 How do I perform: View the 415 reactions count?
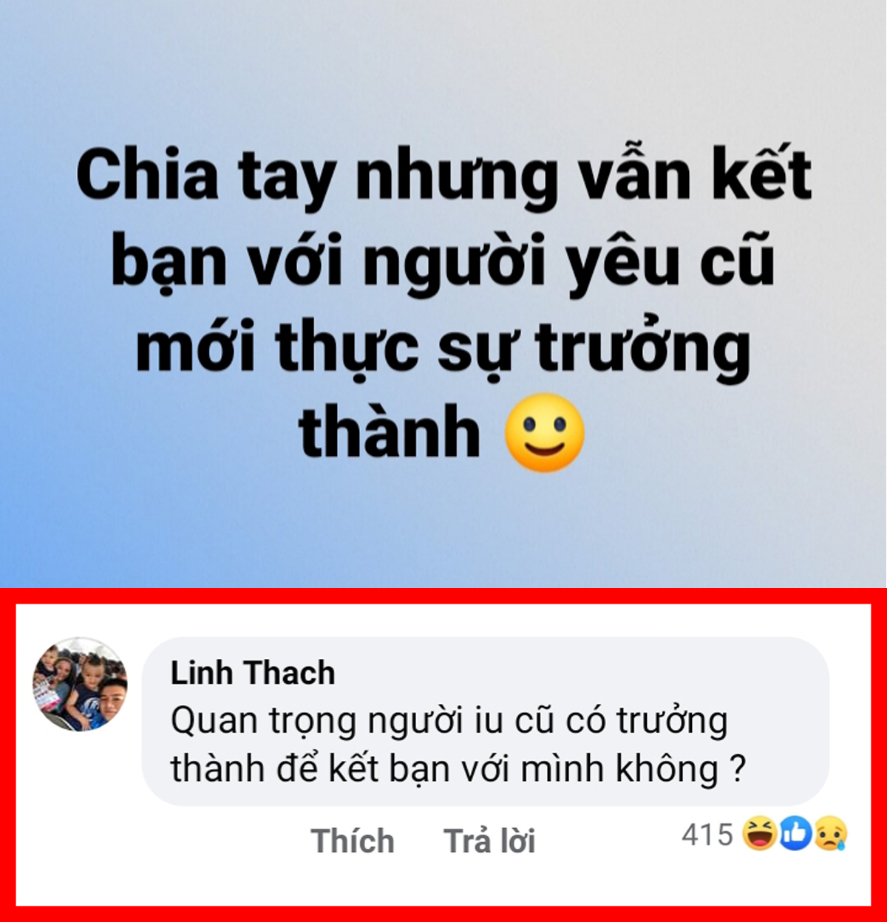[707, 835]
